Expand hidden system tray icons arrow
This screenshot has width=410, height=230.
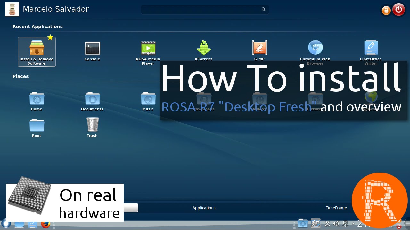tap(353, 224)
